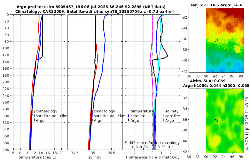
Task: Click 'T difference from climatology' axis label
Action: (x=152, y=157)
